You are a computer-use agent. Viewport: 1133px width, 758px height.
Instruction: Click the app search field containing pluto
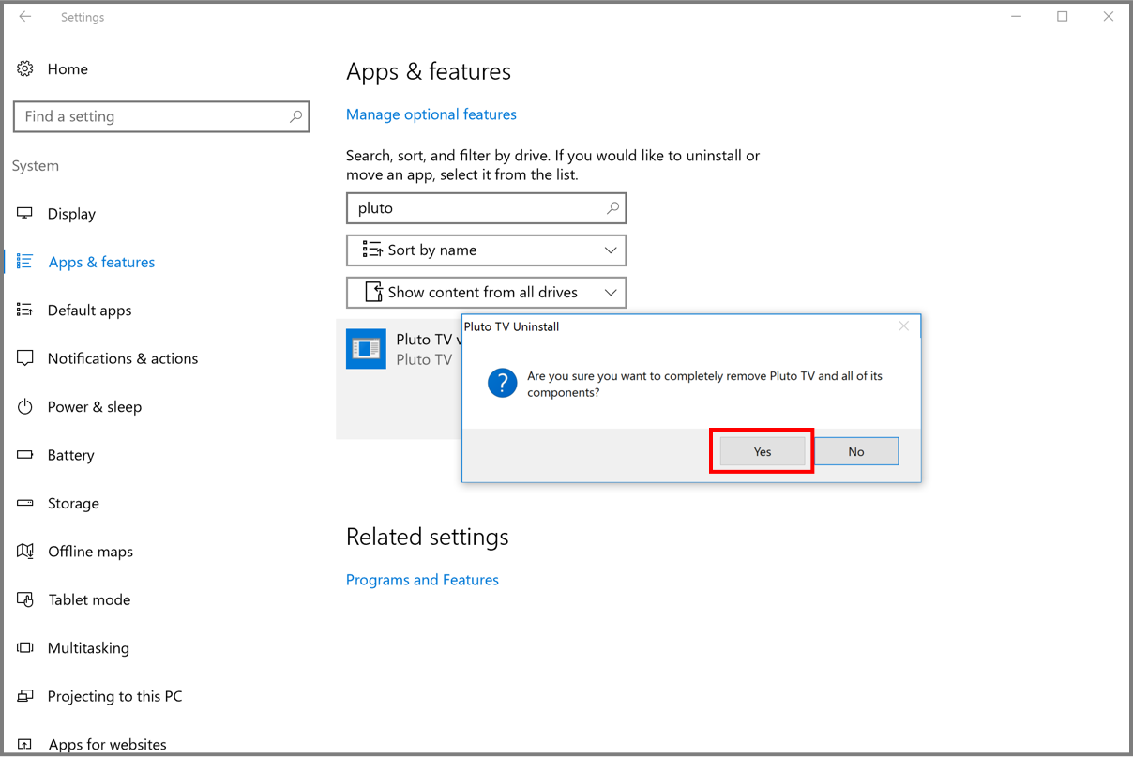(x=486, y=208)
